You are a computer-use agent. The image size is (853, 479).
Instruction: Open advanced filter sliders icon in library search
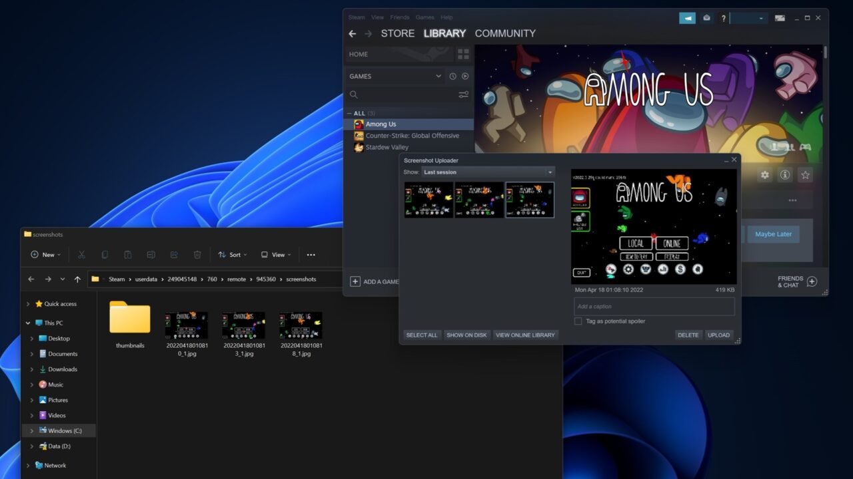[x=463, y=95]
